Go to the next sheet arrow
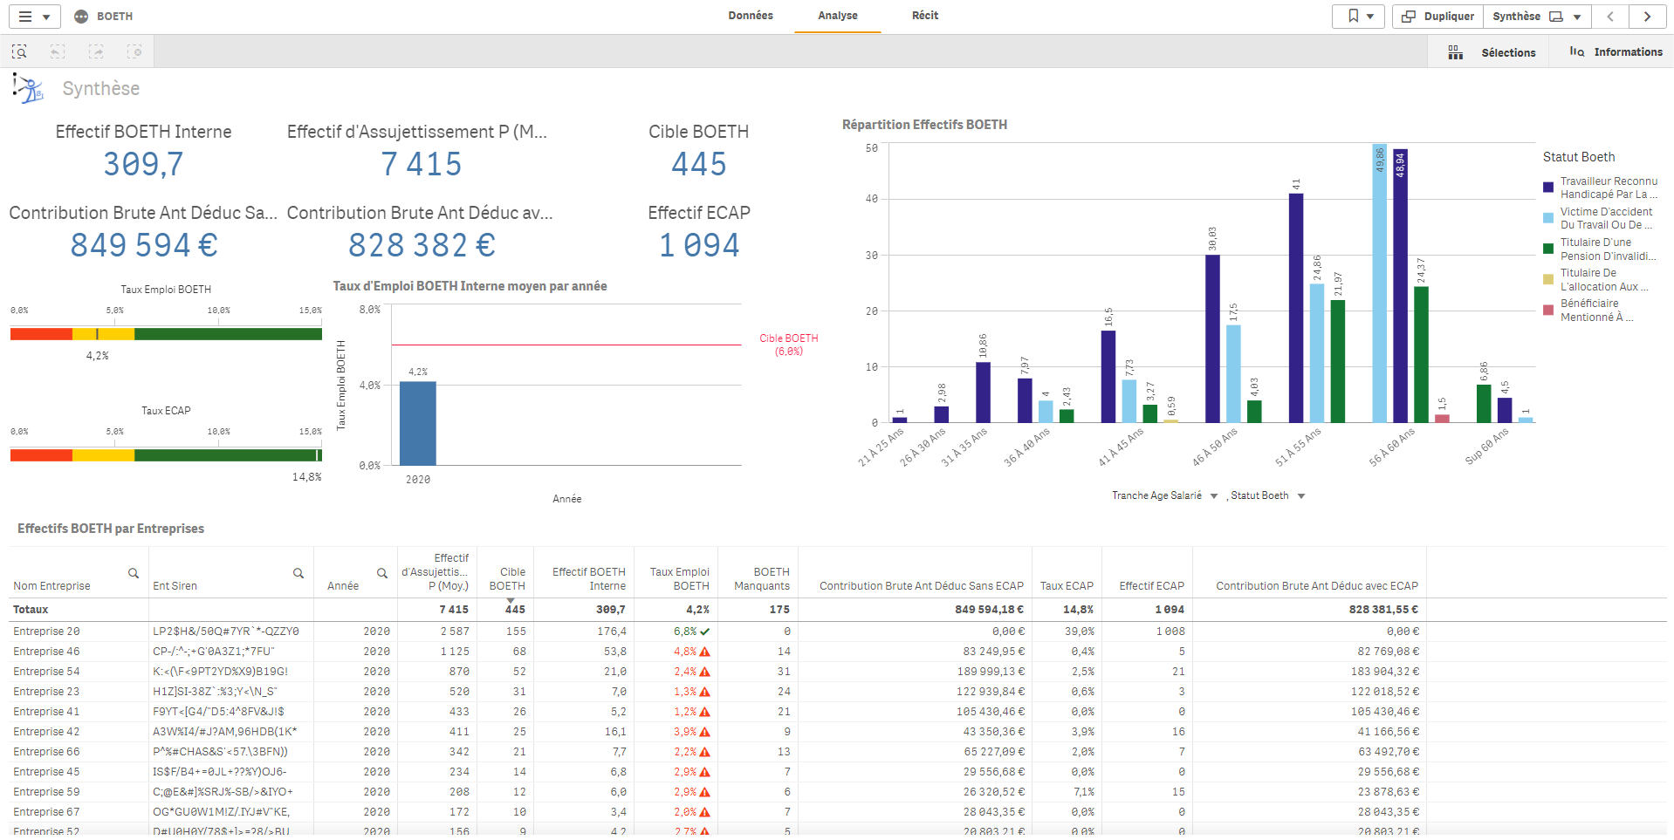This screenshot has width=1674, height=840. (1647, 17)
